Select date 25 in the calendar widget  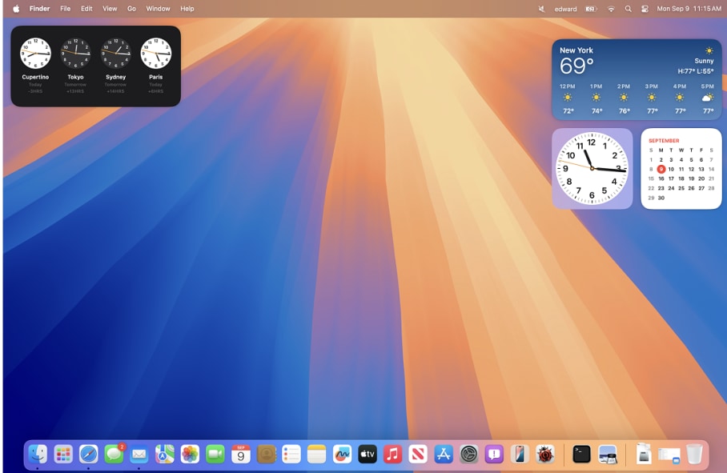pyautogui.click(x=681, y=188)
